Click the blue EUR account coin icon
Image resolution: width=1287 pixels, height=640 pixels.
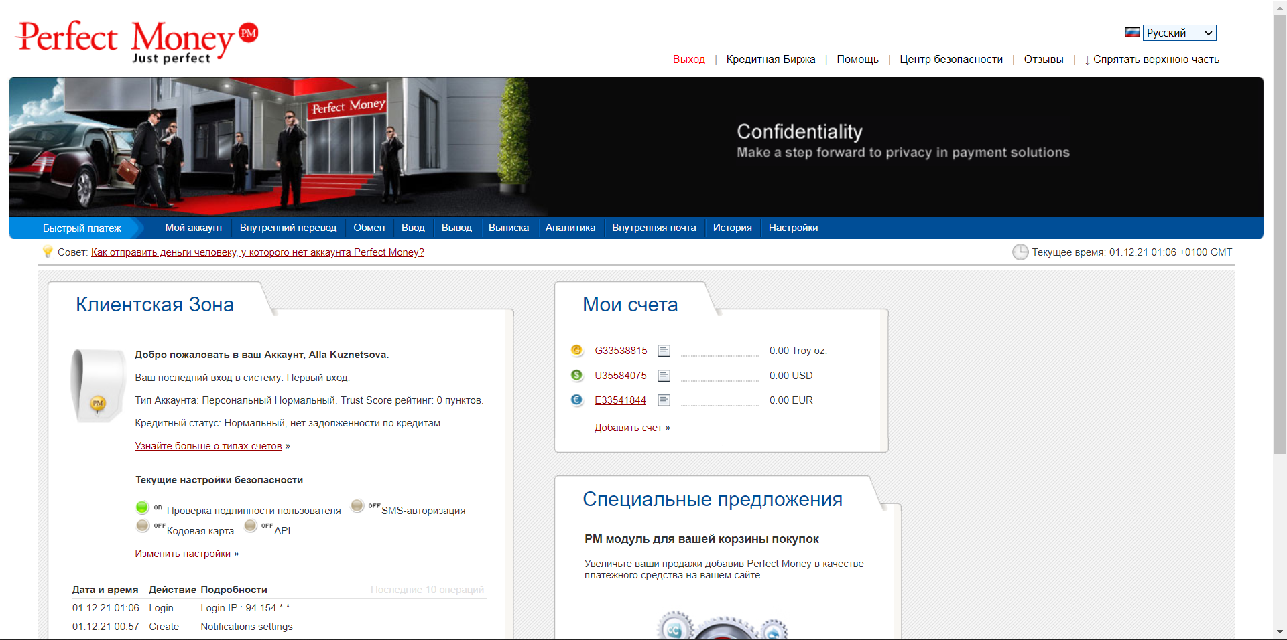576,400
